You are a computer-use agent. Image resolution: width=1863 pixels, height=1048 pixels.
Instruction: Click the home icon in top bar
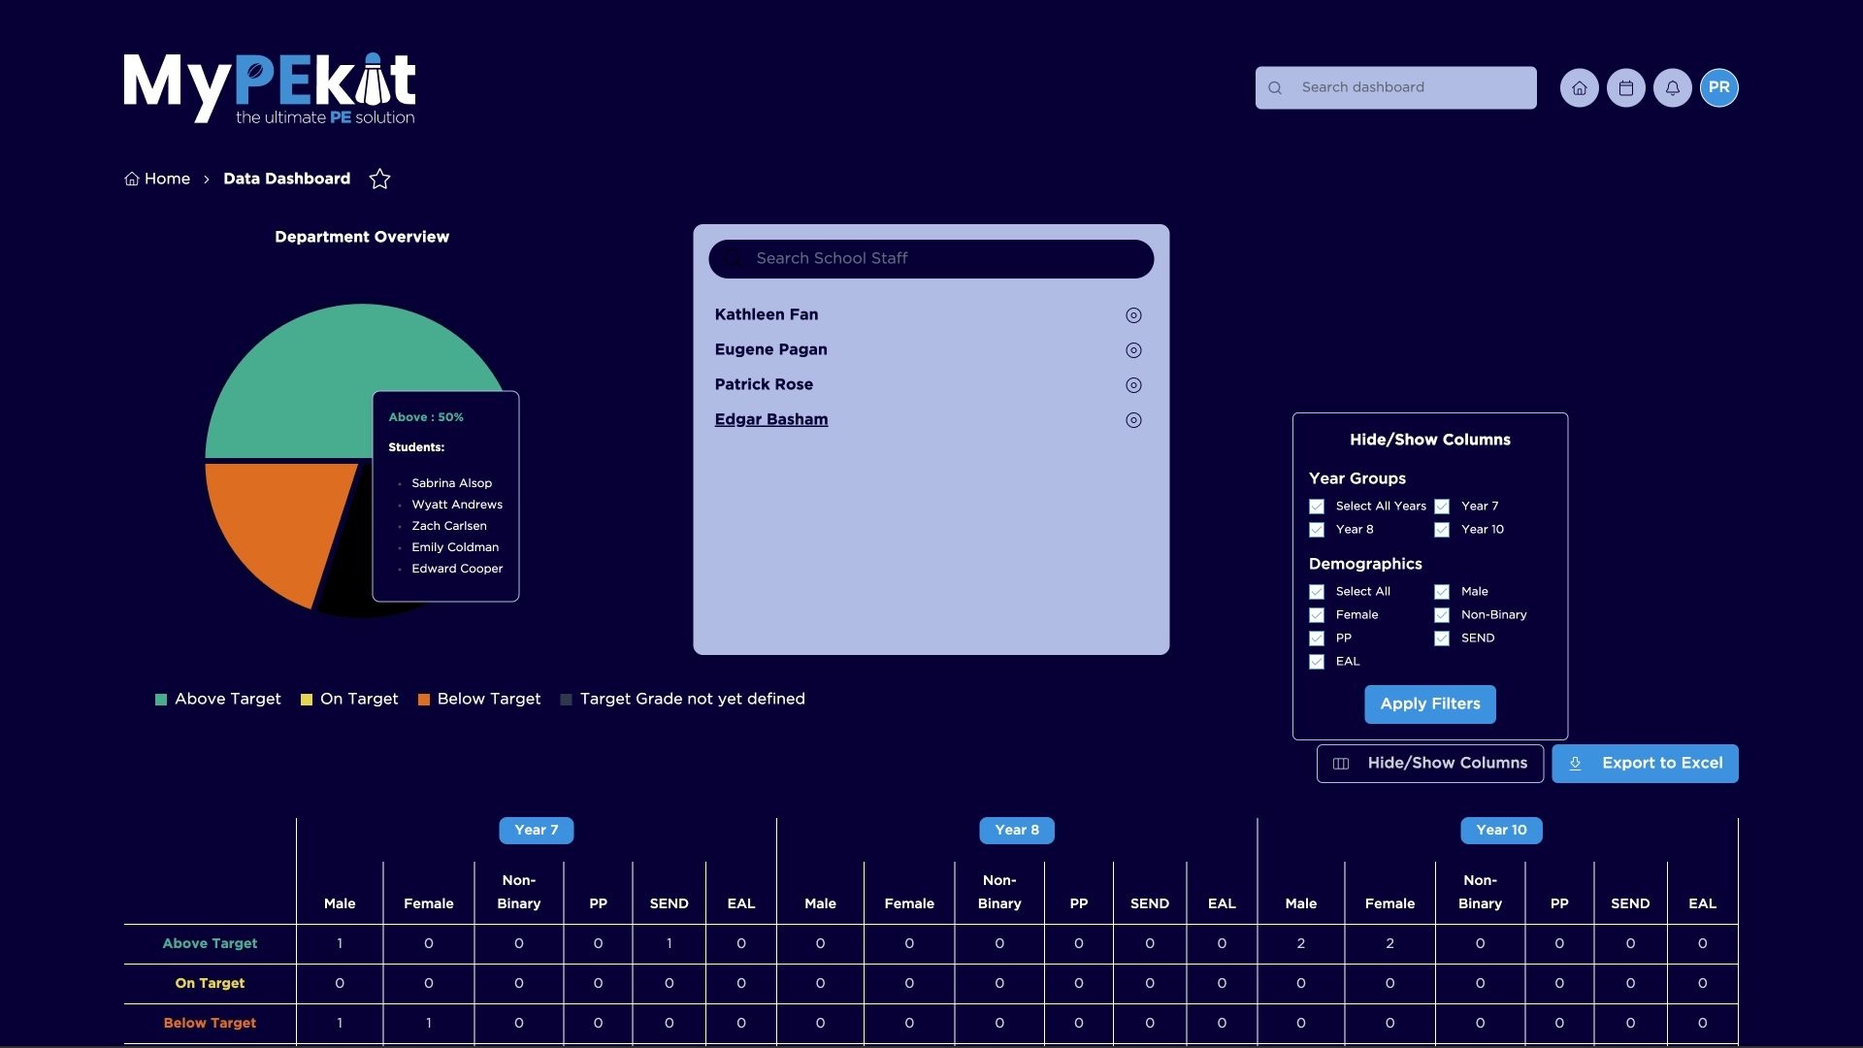[x=1579, y=88]
